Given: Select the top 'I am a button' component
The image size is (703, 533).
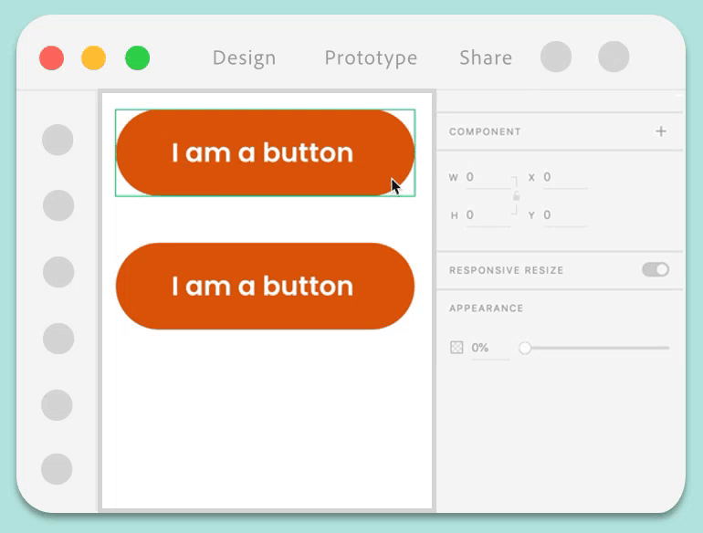Looking at the screenshot, I should click(265, 152).
